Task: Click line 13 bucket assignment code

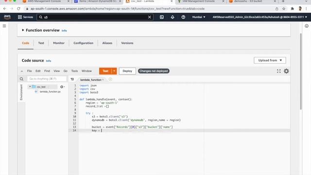Action: tap(132, 127)
